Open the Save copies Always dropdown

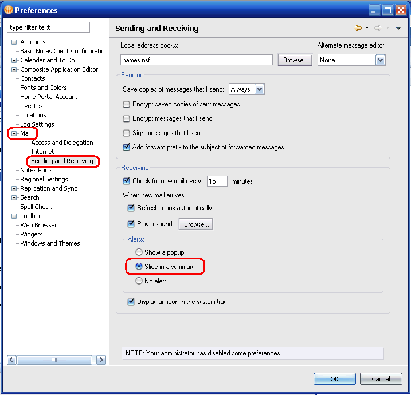click(259, 89)
